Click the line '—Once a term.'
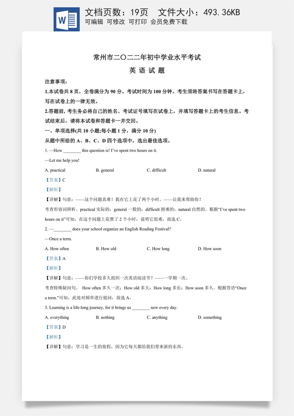 tap(58, 239)
